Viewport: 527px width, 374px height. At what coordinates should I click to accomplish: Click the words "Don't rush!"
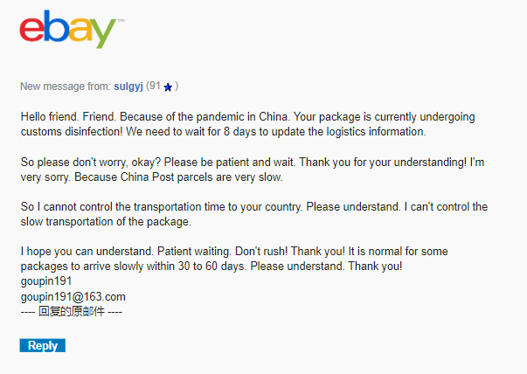click(x=261, y=252)
